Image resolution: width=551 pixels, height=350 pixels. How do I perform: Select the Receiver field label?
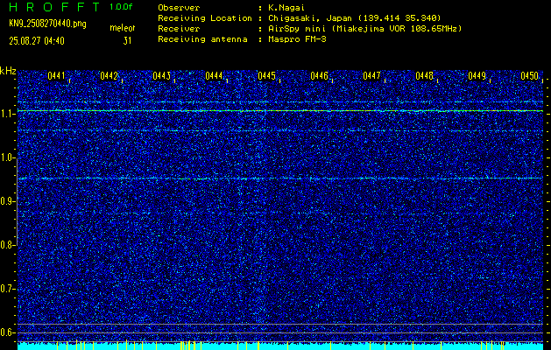coord(179,29)
